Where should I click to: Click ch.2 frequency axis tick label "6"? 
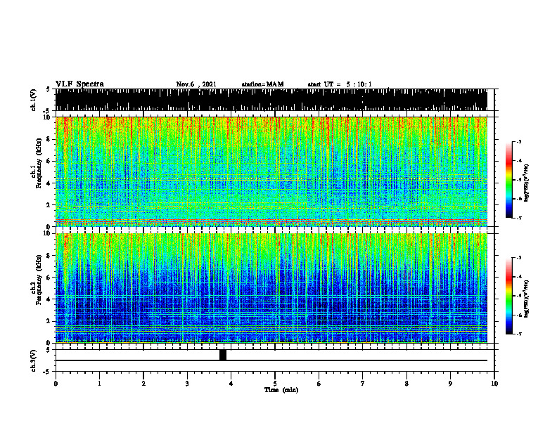[49, 278]
